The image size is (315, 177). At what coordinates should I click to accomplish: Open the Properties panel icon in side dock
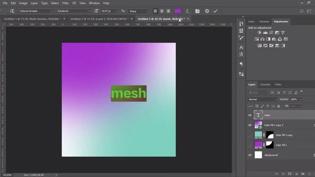[x=241, y=74]
